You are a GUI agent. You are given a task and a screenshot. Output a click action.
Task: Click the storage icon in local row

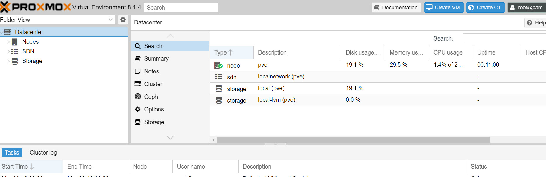point(219,88)
